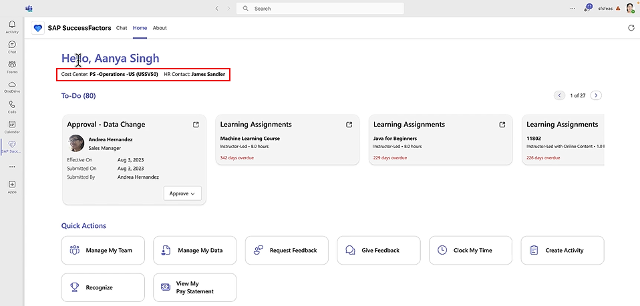The height and width of the screenshot is (306, 640).
Task: Click the HR contact James Sandler
Action: click(208, 75)
